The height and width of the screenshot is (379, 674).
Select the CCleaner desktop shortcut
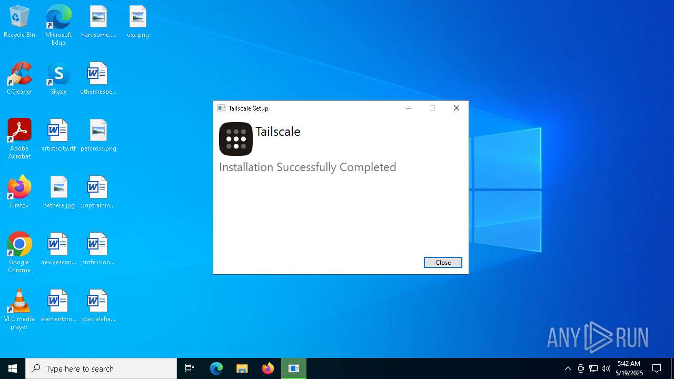(19, 78)
